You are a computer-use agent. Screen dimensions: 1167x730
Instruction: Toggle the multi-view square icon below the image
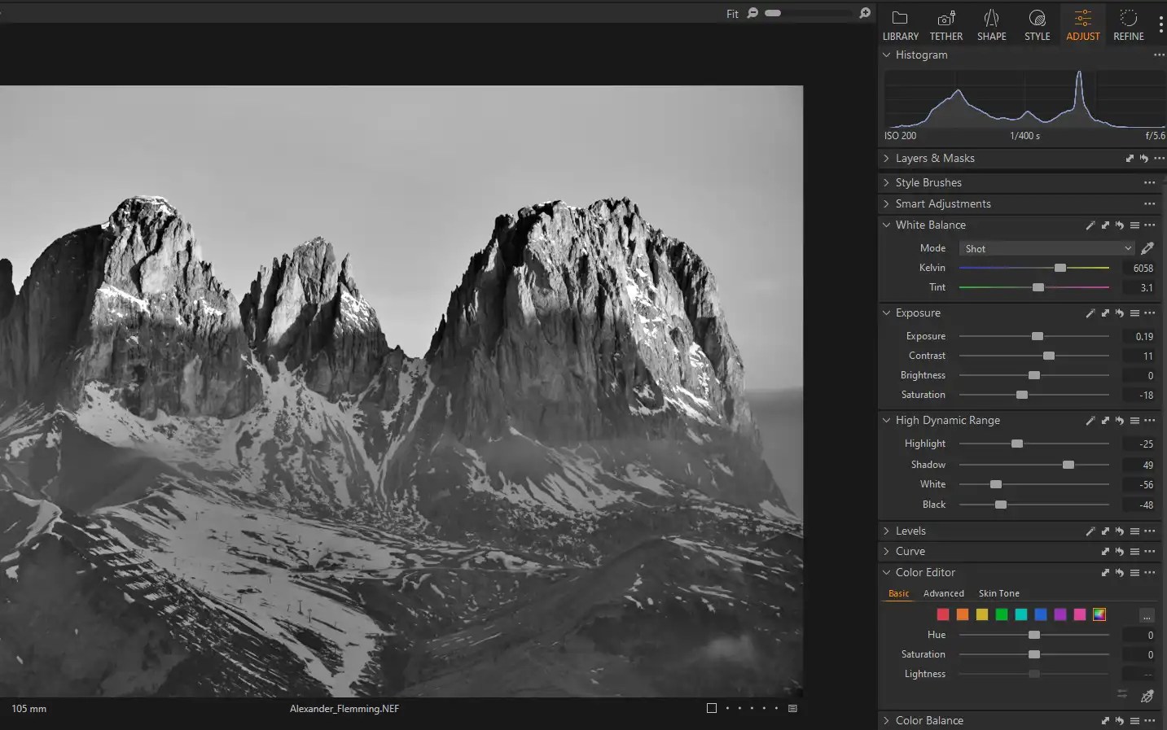click(x=712, y=708)
